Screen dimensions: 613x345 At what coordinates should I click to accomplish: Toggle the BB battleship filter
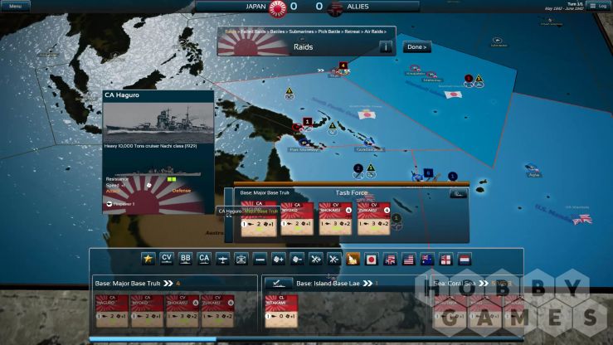point(185,259)
